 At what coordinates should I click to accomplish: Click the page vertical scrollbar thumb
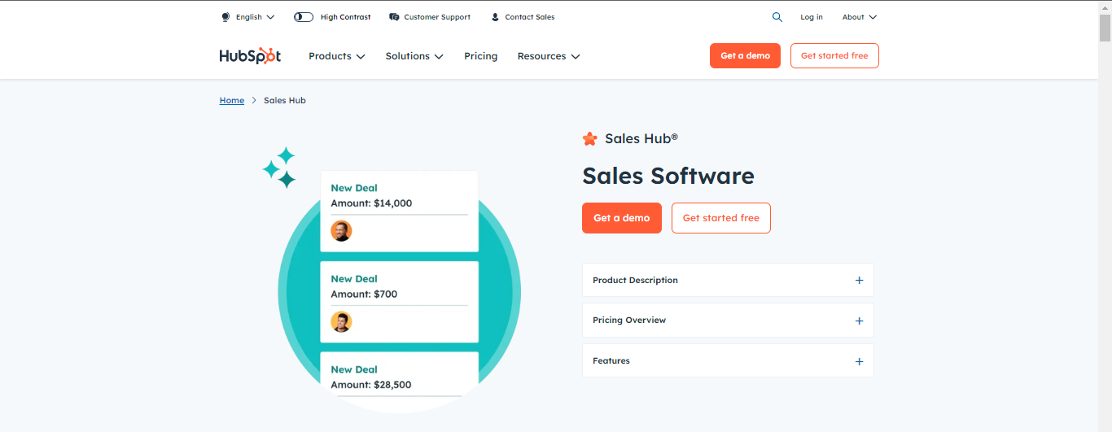pos(1105,26)
